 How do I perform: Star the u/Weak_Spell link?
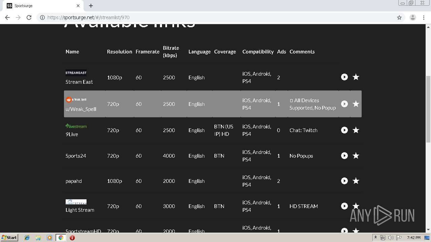(x=356, y=104)
